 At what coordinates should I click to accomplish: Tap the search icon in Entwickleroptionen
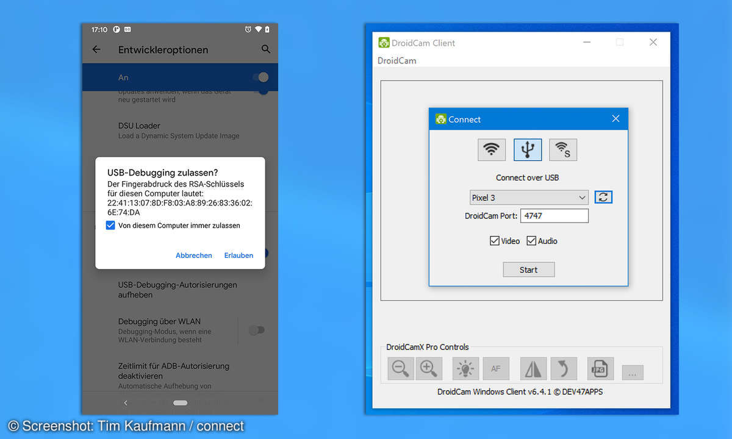266,49
